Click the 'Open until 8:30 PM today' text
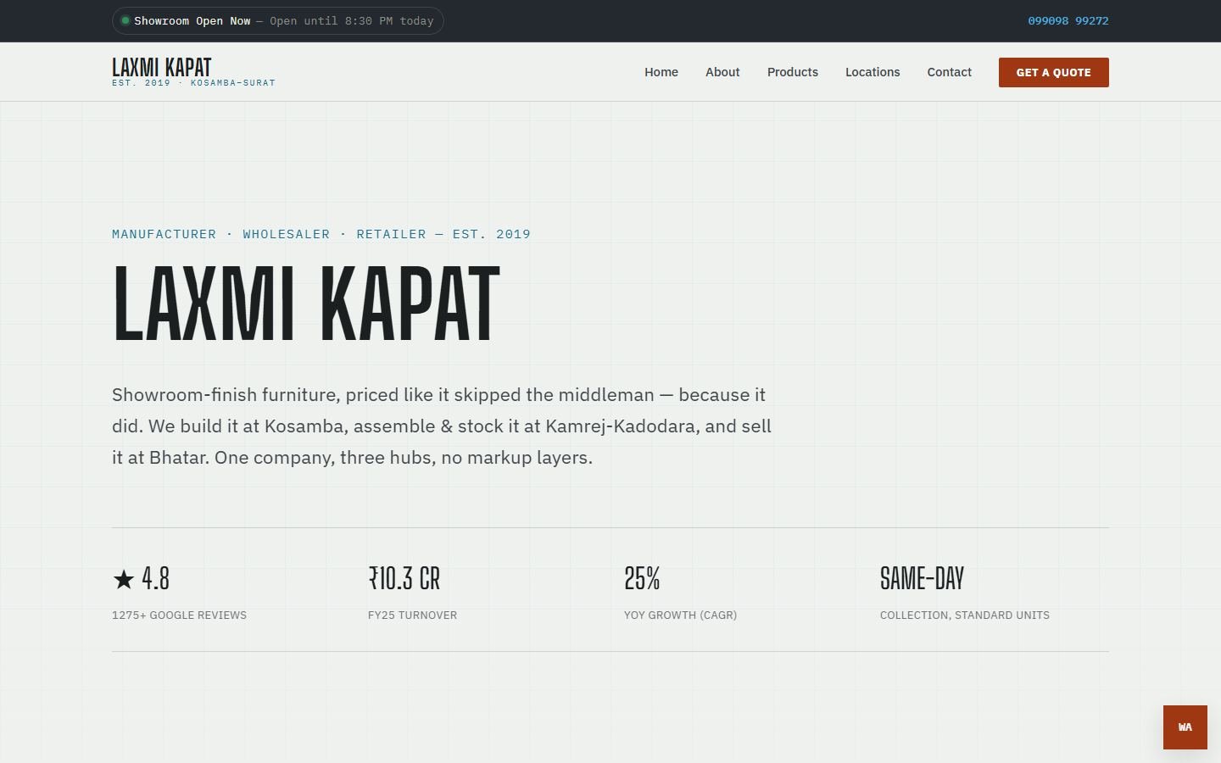 [x=352, y=21]
